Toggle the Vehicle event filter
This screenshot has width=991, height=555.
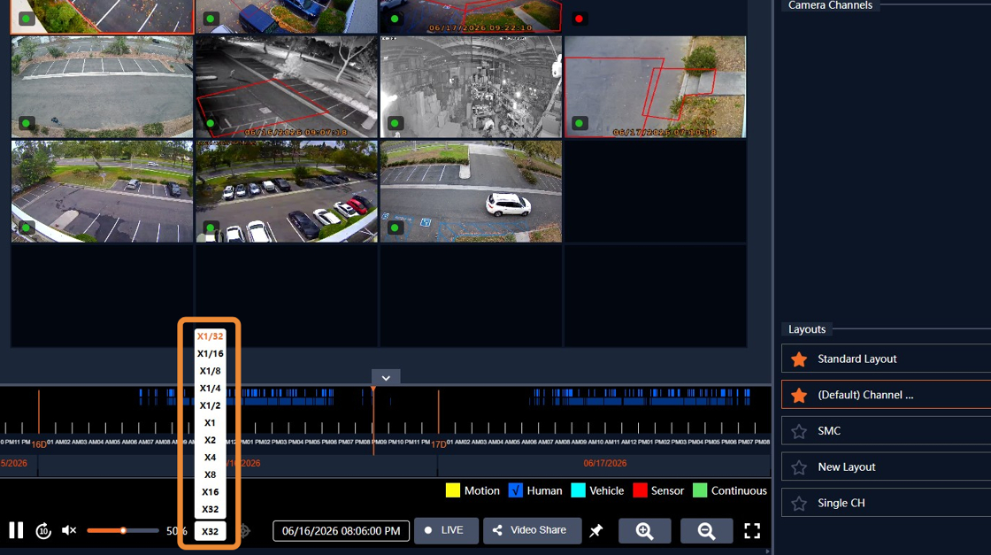point(578,490)
